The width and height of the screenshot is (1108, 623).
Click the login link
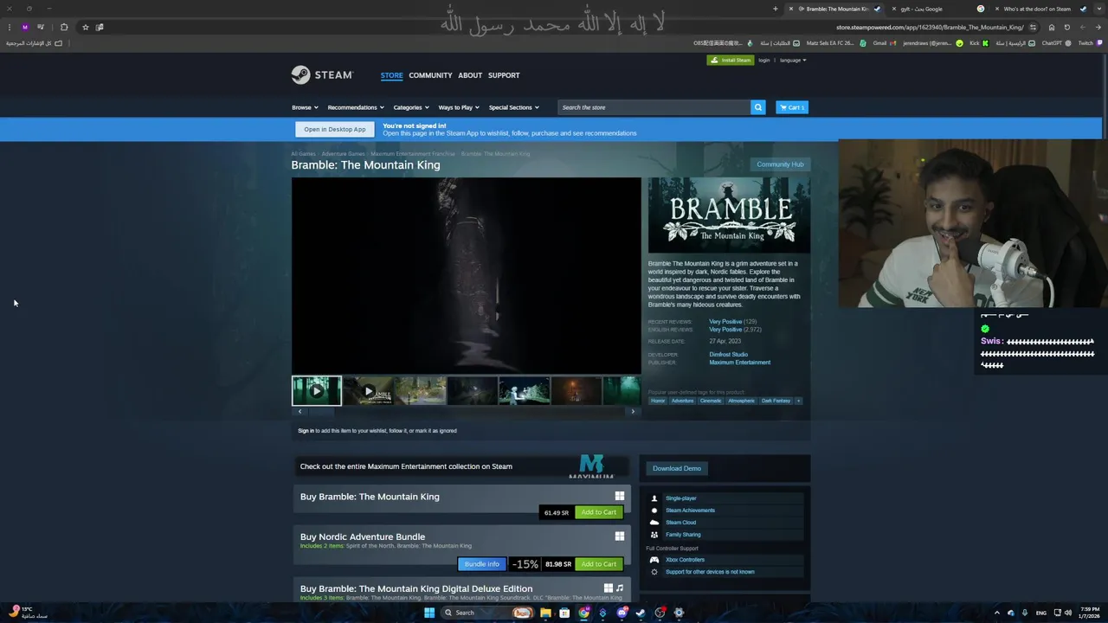tap(764, 61)
